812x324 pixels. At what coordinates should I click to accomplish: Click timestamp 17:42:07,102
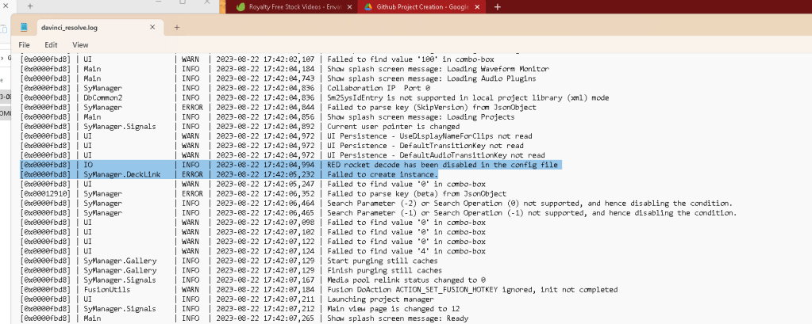pyautogui.click(x=265, y=232)
